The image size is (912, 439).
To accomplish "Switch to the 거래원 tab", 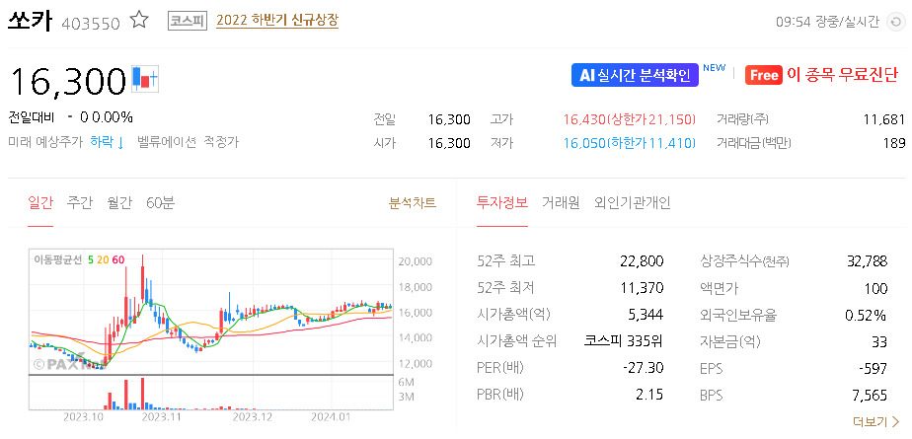I will [561, 203].
